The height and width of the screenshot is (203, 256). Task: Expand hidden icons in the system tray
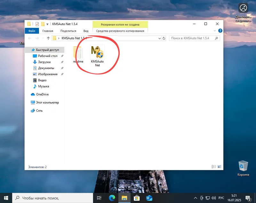click(x=195, y=198)
